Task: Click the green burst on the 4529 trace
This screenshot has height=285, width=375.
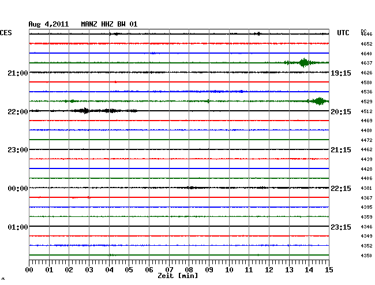Action: (x=317, y=102)
